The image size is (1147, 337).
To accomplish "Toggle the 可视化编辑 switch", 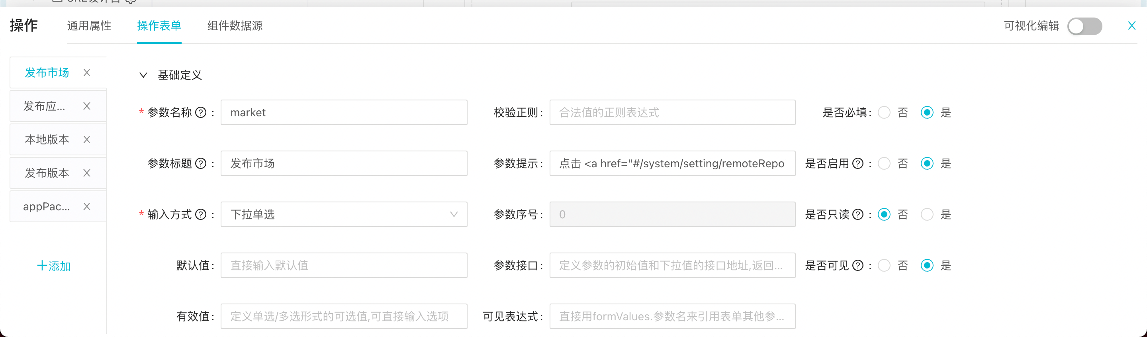I will (1084, 26).
